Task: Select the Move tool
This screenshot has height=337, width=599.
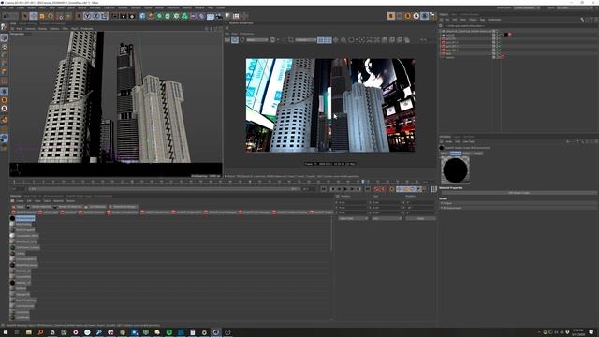Action: click(34, 16)
